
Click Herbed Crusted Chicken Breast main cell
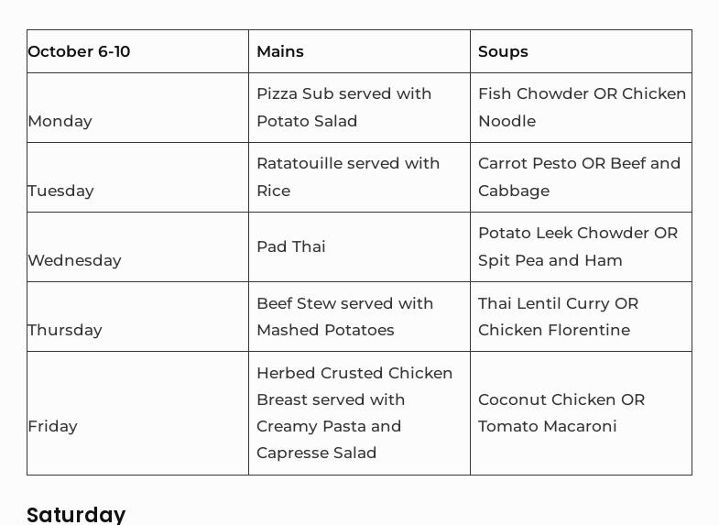(x=359, y=413)
